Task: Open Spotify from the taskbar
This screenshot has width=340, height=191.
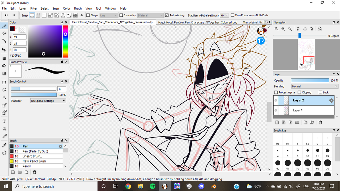Action: tap(152, 186)
